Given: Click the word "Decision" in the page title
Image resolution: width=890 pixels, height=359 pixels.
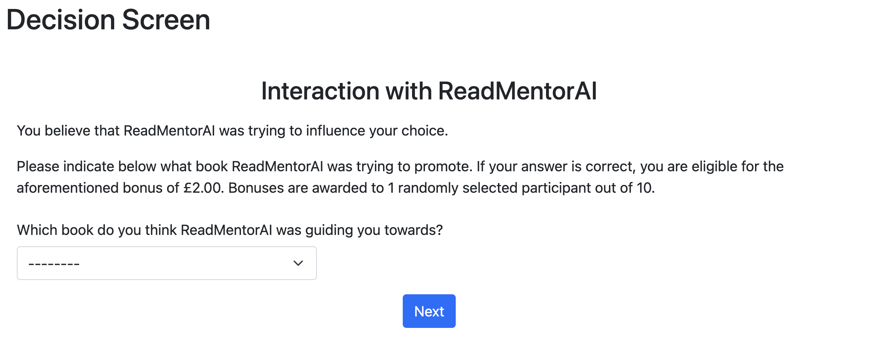Looking at the screenshot, I should click(61, 20).
